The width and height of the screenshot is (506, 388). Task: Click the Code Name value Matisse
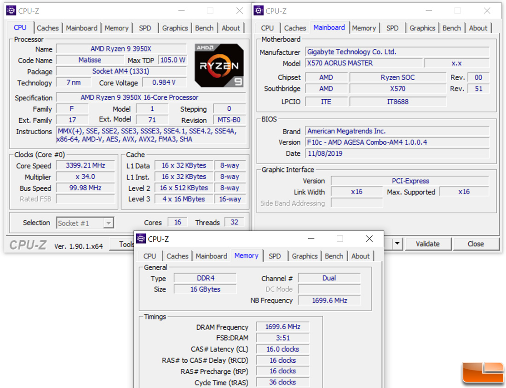click(x=90, y=60)
